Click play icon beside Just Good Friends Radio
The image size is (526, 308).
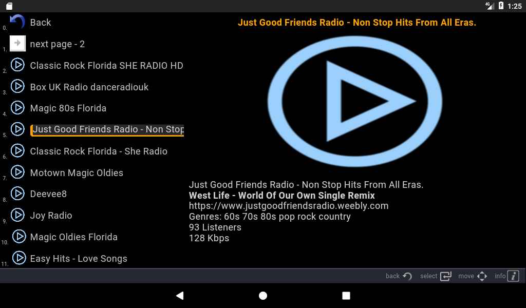coord(17,129)
